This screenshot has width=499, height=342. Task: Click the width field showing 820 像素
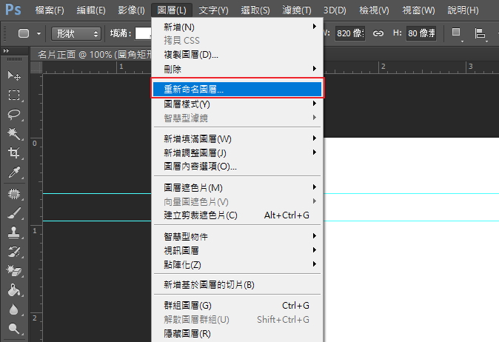349,33
